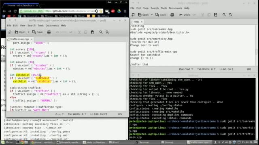The height and width of the screenshot is (145, 259).
Task: Click New Document icon in traffic-main.cpp gedit
Action: pos(10,32)
